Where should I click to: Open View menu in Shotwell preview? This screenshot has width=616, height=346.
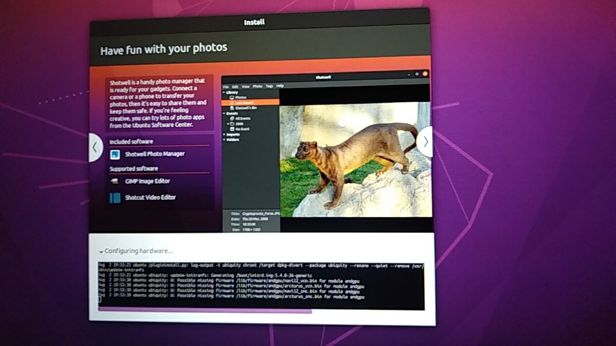[245, 86]
